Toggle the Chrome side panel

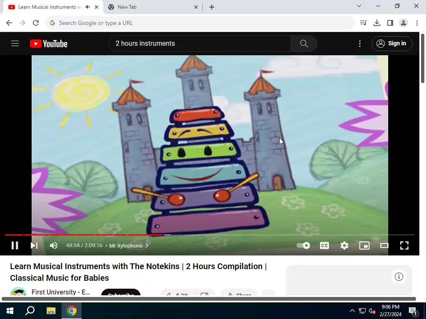(x=390, y=23)
